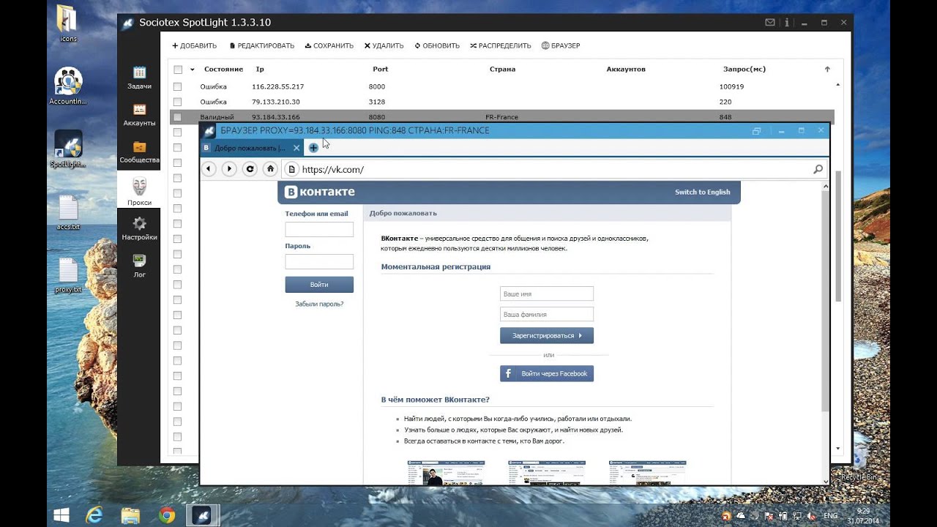Select the icons folder on the desktop
The height and width of the screenshot is (527, 937).
pos(68,23)
